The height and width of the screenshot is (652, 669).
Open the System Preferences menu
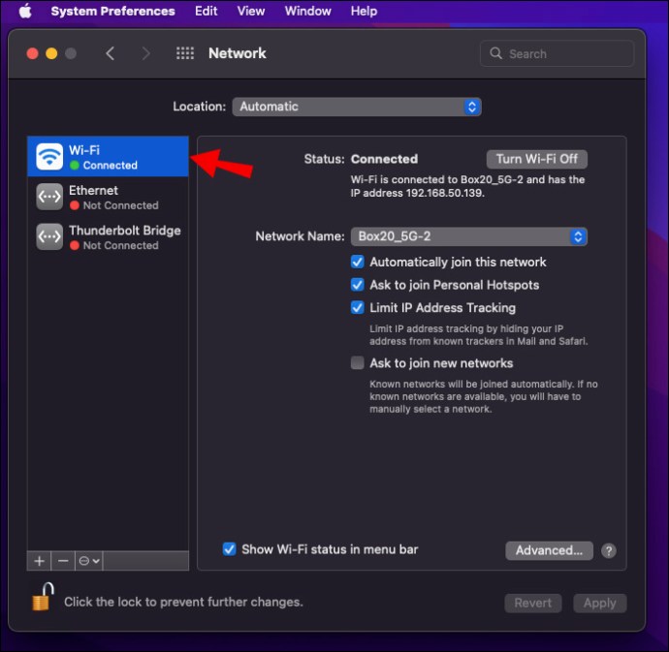click(x=112, y=11)
